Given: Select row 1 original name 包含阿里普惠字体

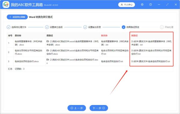Looking at the screenshot, I should (x=28, y=43).
